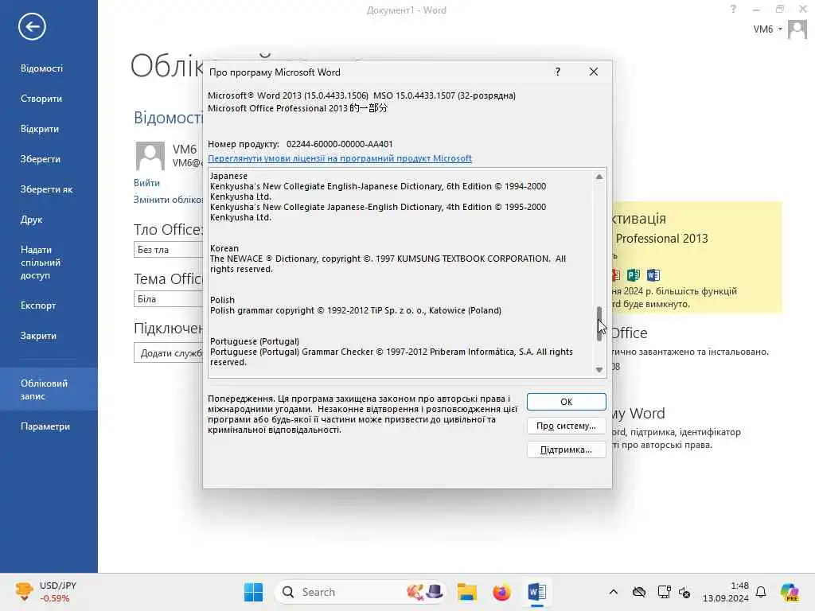Select Зберегти in the sidebar
Image resolution: width=815 pixels, height=611 pixels.
40,159
